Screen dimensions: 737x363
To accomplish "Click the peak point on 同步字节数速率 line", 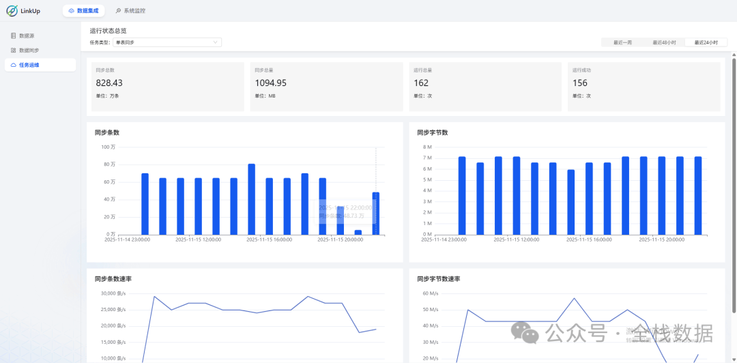I will click(x=575, y=298).
